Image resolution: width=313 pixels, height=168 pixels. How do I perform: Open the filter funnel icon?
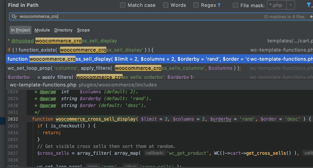tap(308, 5)
